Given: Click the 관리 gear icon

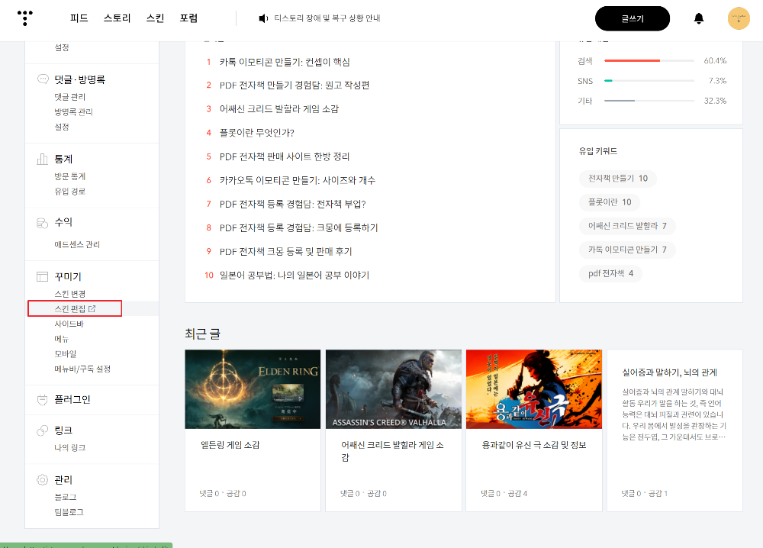Looking at the screenshot, I should (42, 480).
